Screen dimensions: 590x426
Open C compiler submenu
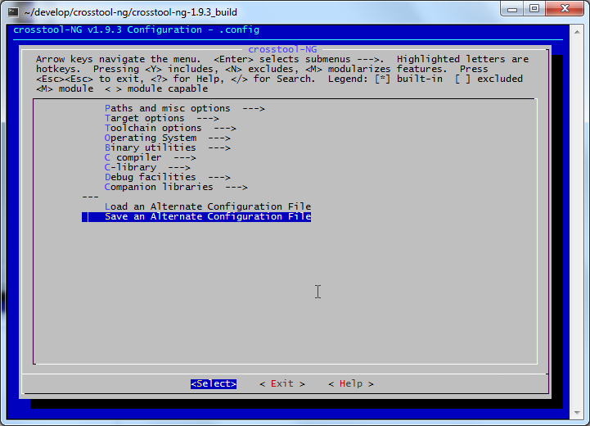point(150,157)
